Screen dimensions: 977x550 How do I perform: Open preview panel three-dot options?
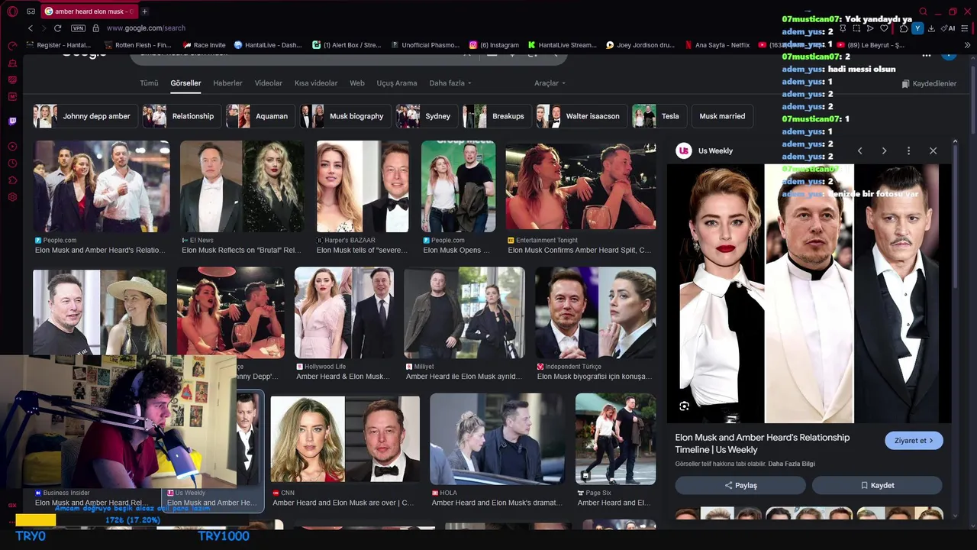[908, 150]
